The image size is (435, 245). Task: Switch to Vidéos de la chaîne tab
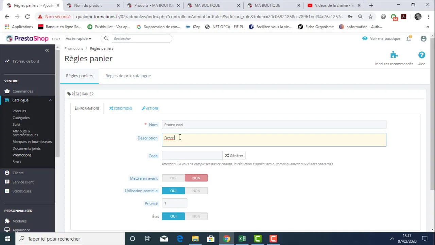tap(334, 5)
